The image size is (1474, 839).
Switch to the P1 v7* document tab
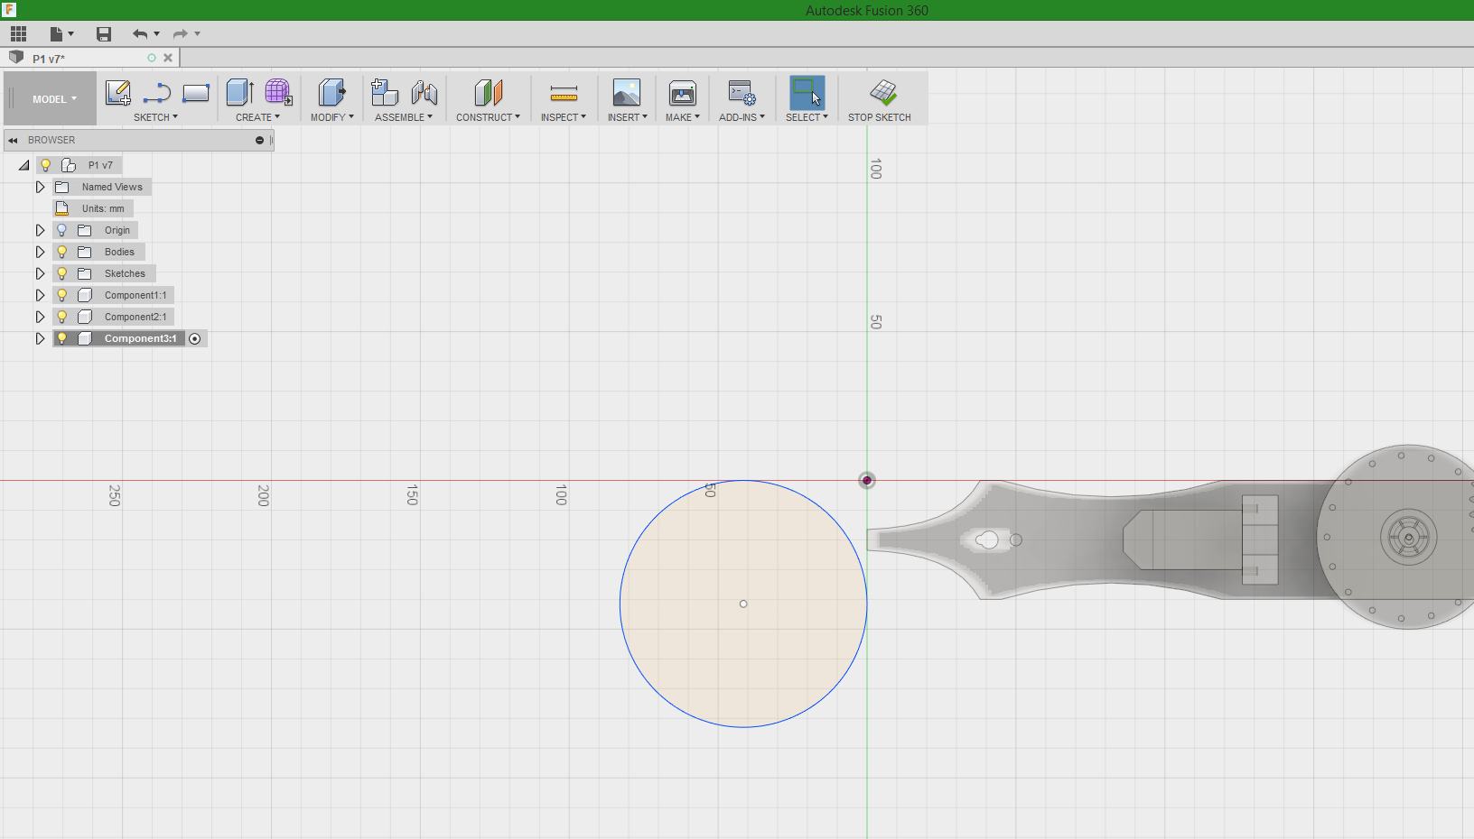coord(89,58)
